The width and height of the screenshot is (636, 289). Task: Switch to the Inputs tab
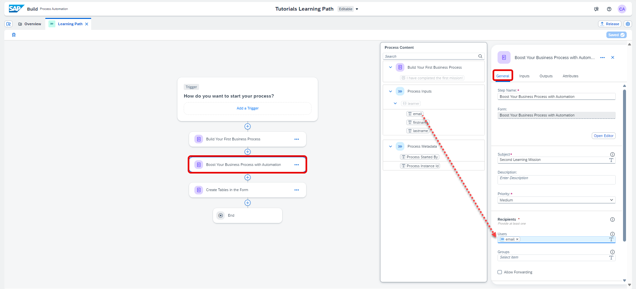pyautogui.click(x=524, y=76)
